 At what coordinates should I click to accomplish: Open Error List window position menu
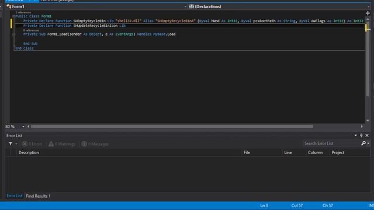click(356, 135)
